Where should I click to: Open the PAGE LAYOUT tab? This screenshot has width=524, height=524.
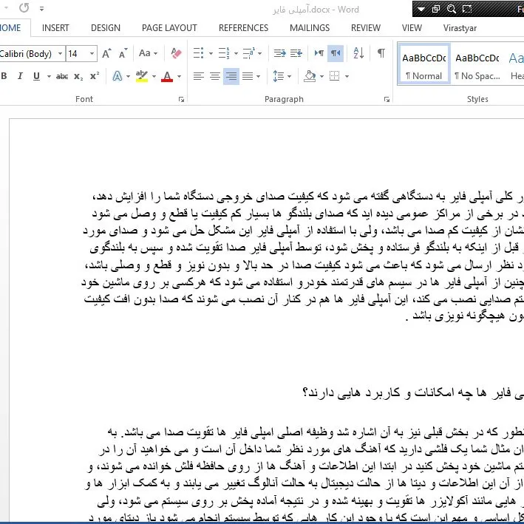point(169,28)
